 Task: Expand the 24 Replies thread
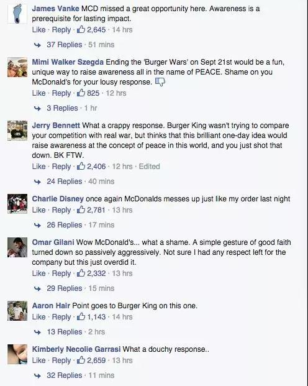tap(65, 182)
